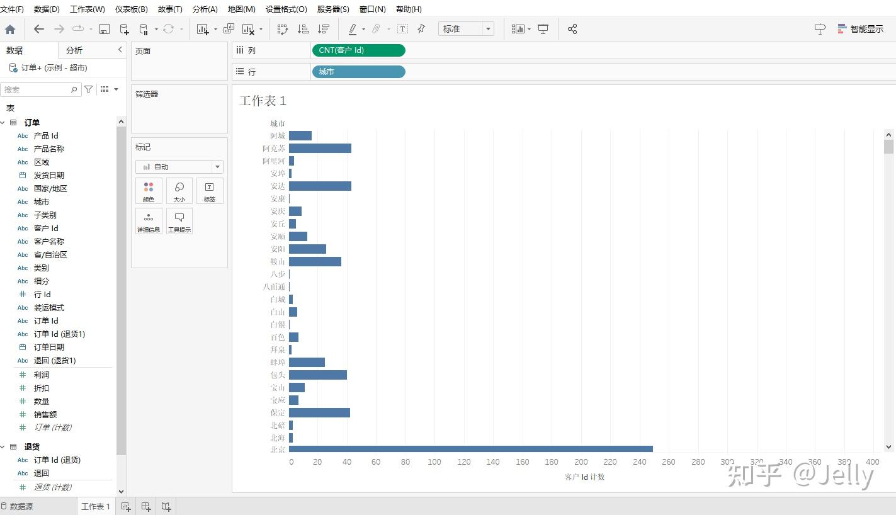Click the 颜色 marks card button
Viewport: 896px width, 515px height.
149,191
